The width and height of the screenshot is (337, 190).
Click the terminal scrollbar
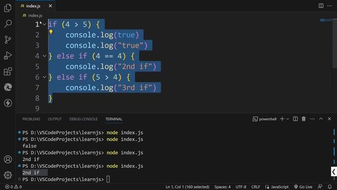click(334, 154)
